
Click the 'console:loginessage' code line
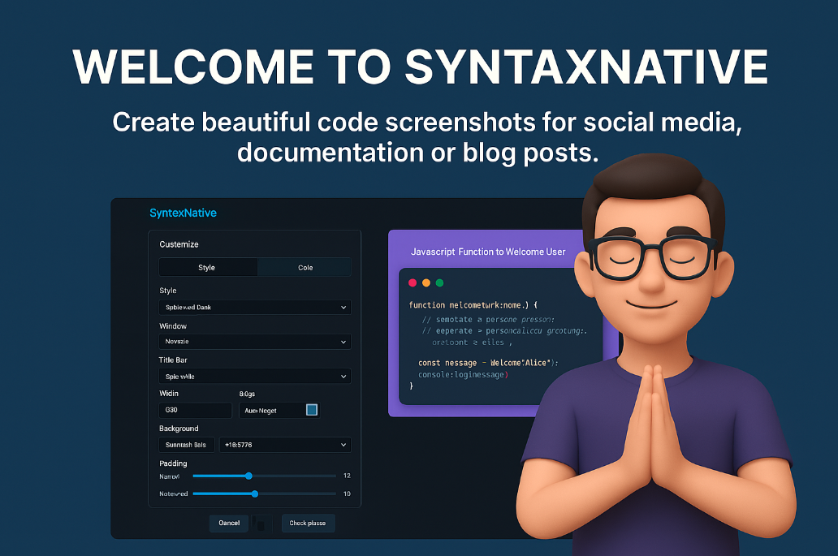coord(463,374)
